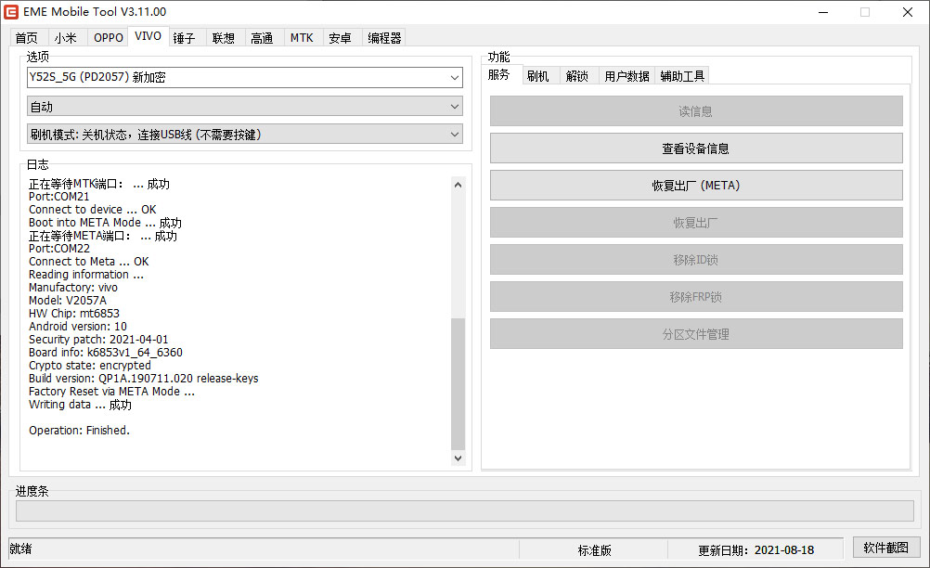Click 'Connect to device ... OK' line

[93, 210]
